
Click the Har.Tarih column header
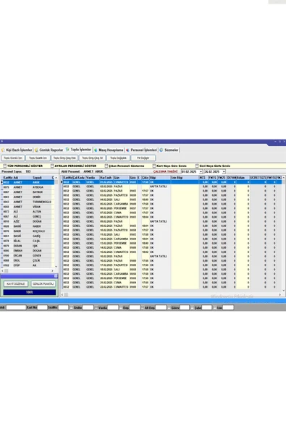[x=106, y=178]
